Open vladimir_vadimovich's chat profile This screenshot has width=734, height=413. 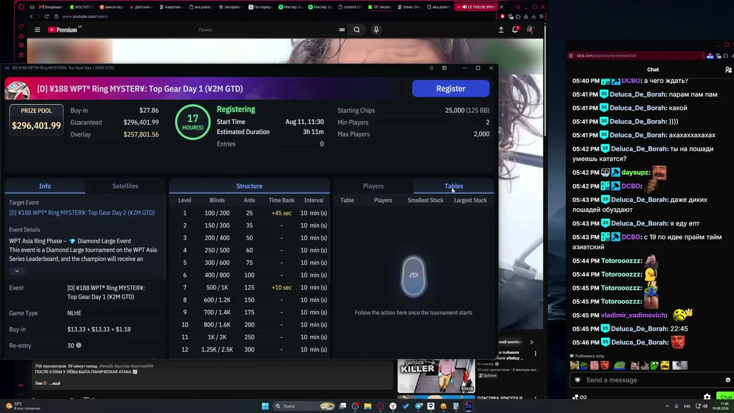634,315
